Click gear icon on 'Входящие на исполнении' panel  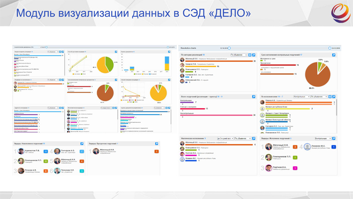60,80
